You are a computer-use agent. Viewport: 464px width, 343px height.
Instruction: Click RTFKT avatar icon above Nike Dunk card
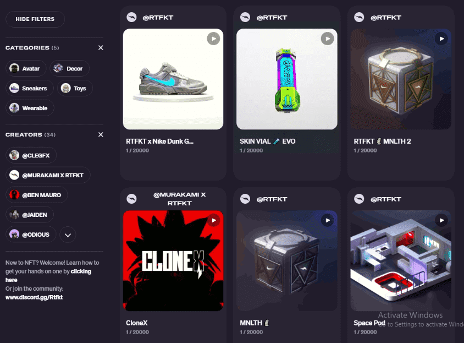coord(132,17)
